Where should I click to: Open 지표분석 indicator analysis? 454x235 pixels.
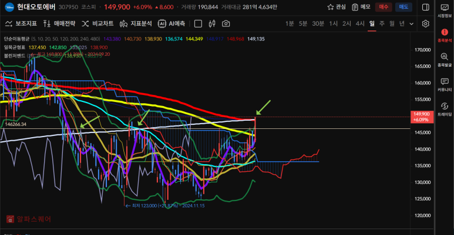point(136,23)
